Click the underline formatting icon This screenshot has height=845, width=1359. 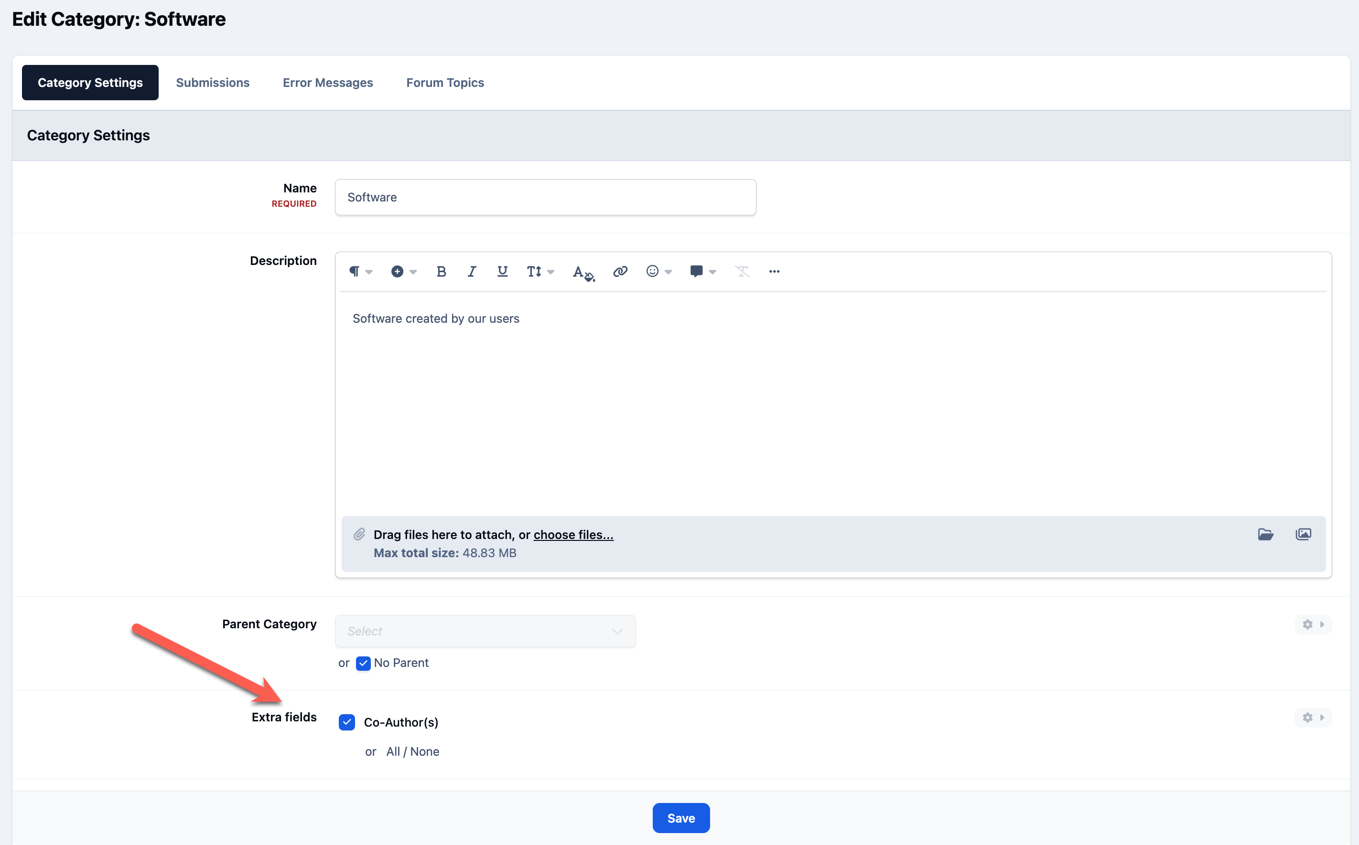coord(502,272)
